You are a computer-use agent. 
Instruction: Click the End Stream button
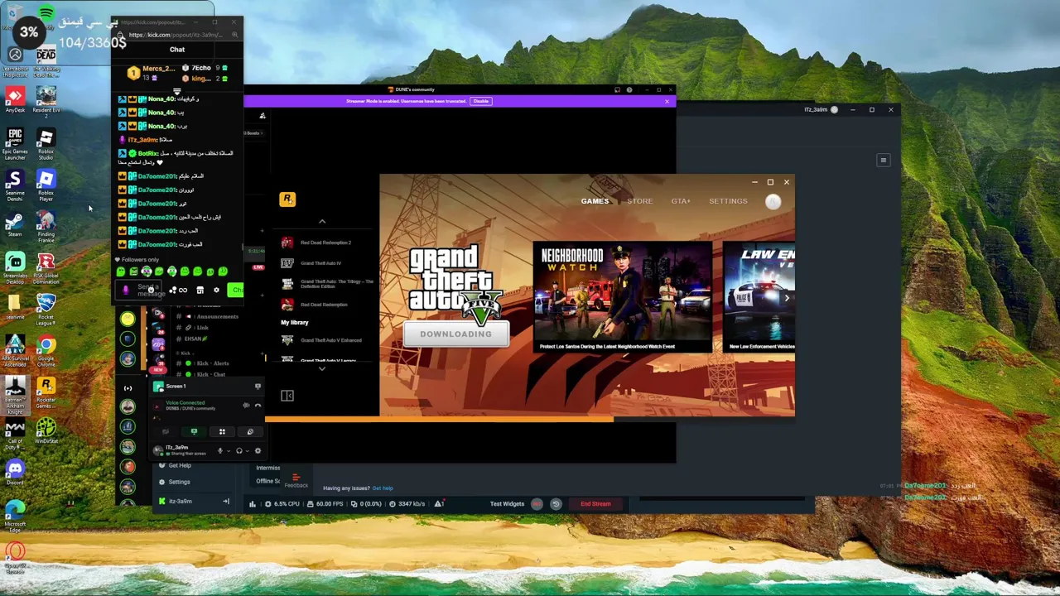(x=595, y=504)
